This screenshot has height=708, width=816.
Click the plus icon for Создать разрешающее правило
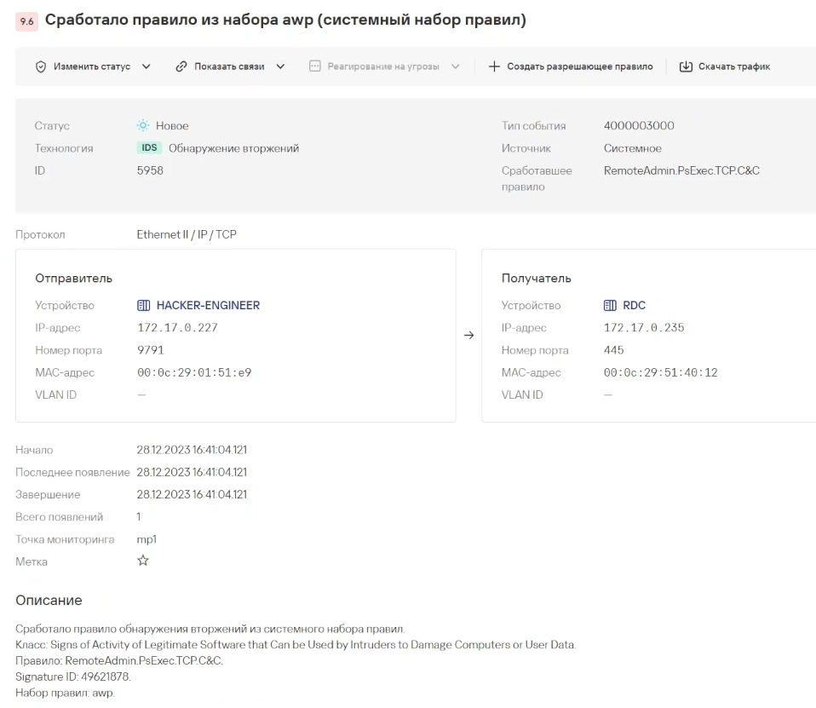point(495,67)
